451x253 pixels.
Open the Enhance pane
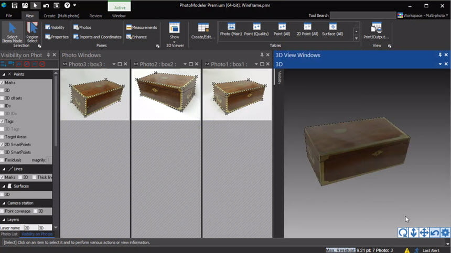pos(136,37)
